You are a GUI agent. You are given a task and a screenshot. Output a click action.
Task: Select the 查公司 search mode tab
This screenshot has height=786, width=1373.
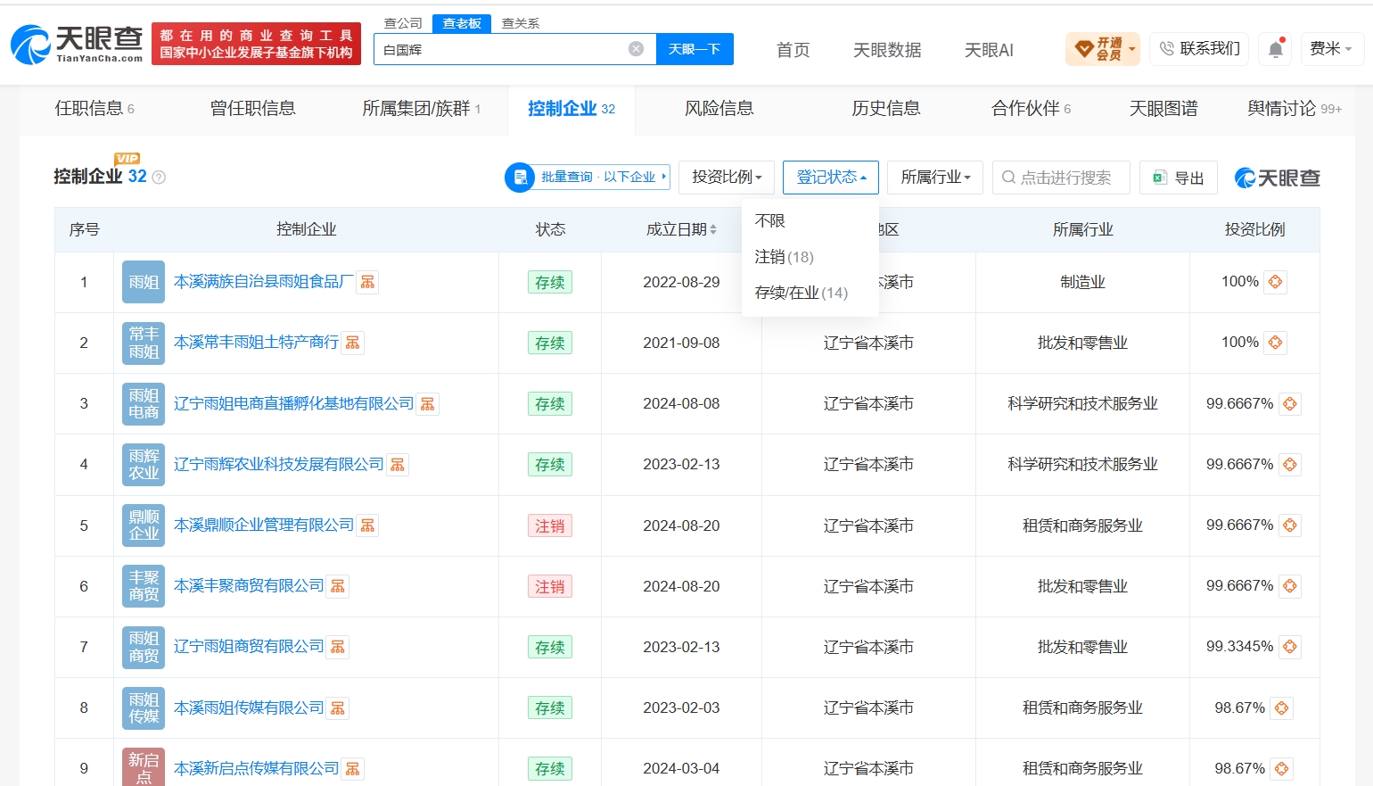pyautogui.click(x=403, y=23)
